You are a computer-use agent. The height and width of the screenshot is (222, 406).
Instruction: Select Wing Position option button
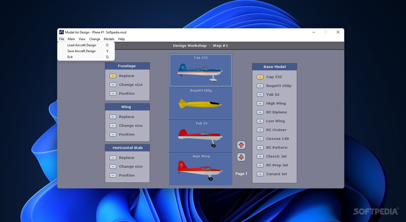[113, 135]
